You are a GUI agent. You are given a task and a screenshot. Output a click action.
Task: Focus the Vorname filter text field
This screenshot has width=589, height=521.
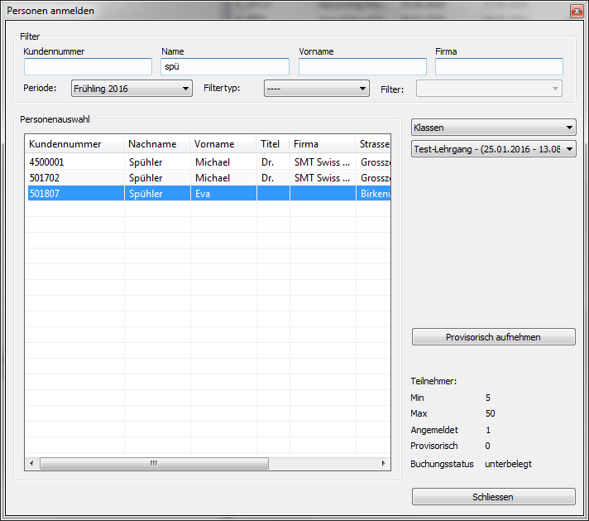pos(362,67)
